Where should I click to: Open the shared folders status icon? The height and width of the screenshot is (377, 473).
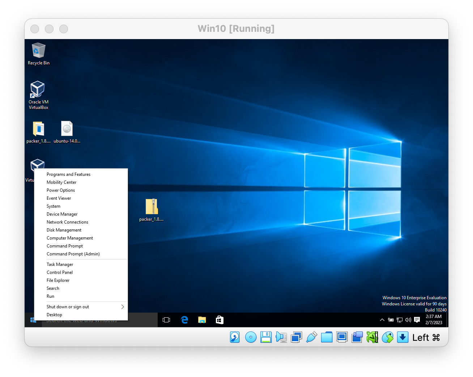pyautogui.click(x=327, y=337)
